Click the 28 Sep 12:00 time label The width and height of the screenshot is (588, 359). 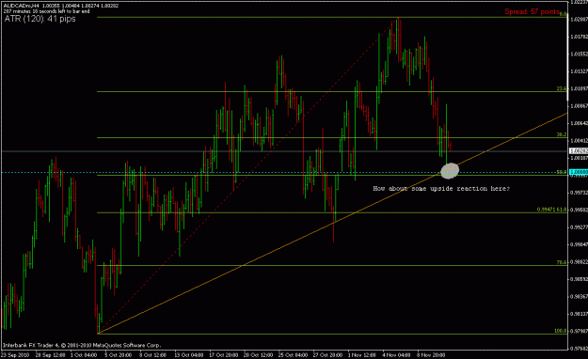[x=50, y=355]
